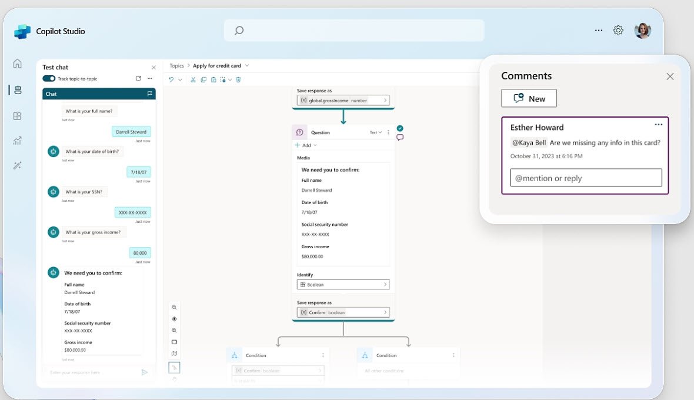Click the @mention or reply field
The width and height of the screenshot is (694, 400).
[586, 178]
